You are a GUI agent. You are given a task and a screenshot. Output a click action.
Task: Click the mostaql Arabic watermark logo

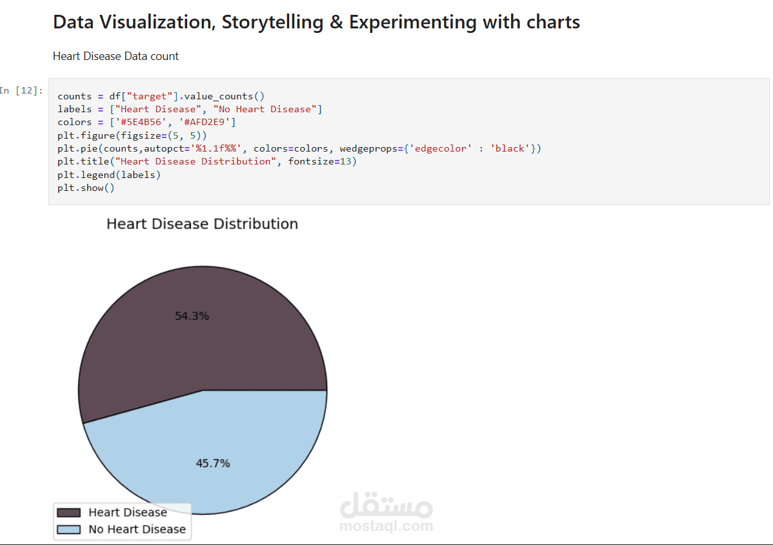[386, 505]
